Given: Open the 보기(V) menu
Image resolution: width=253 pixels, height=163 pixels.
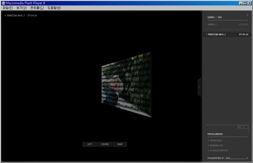Looking at the screenshot, I should (22, 8).
